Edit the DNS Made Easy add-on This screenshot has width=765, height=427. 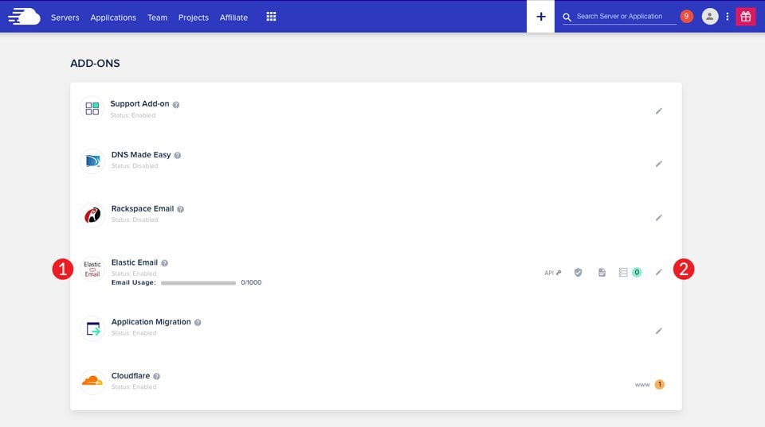click(x=659, y=164)
